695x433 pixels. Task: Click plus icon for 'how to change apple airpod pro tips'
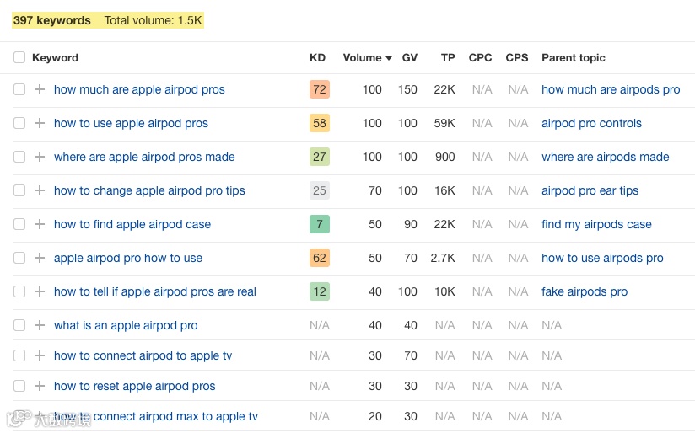pos(39,190)
